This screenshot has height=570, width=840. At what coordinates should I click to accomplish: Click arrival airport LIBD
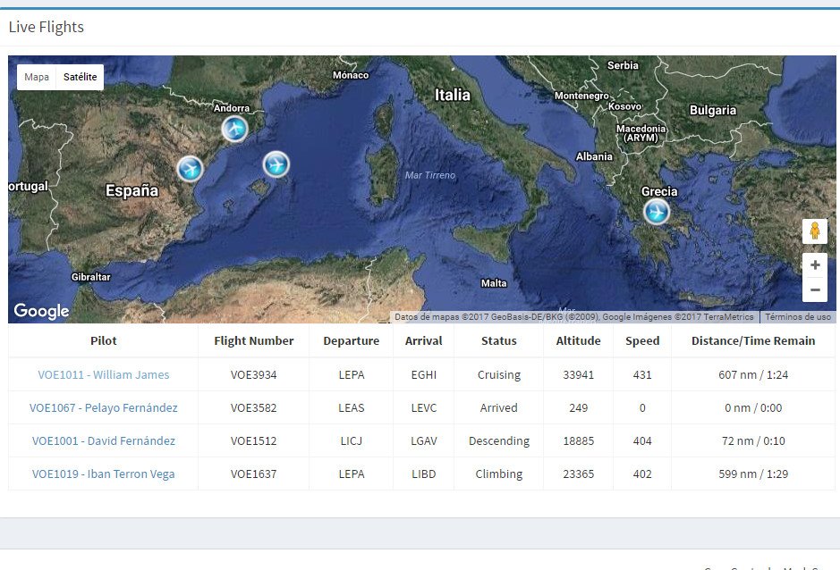point(424,474)
